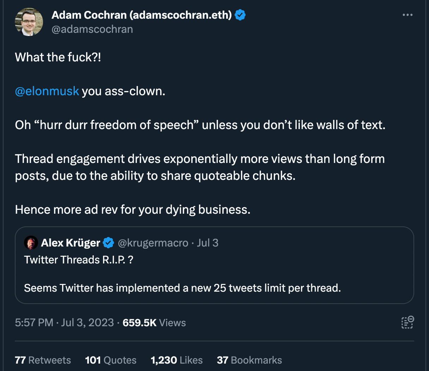Click the 37 Bookmarks count
Screen dimensions: 429x371
coord(249,360)
